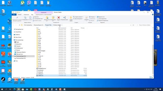Open the New item (Создать элемент) dropdown
This screenshot has height=91, width=163.
click(78, 17)
